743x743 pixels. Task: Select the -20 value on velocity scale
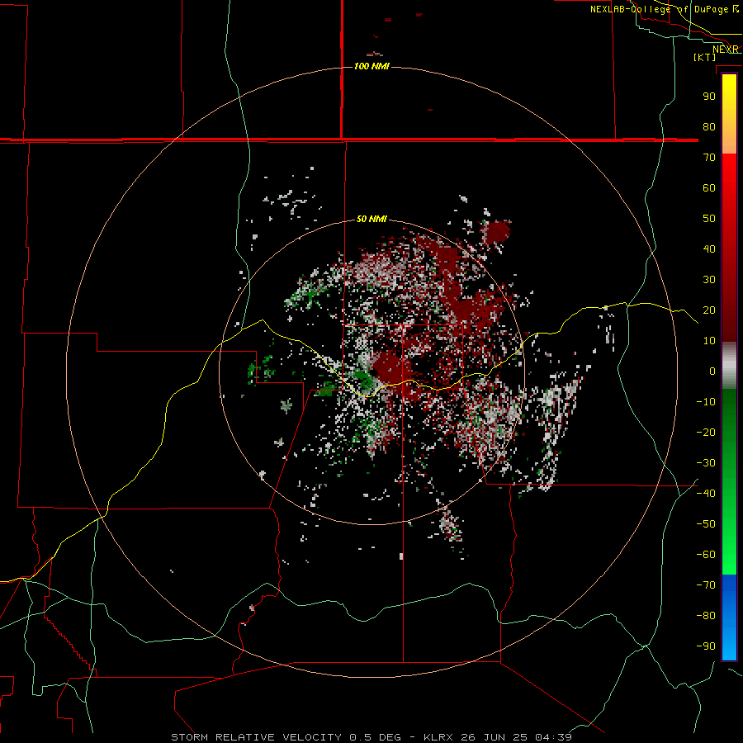click(x=706, y=432)
